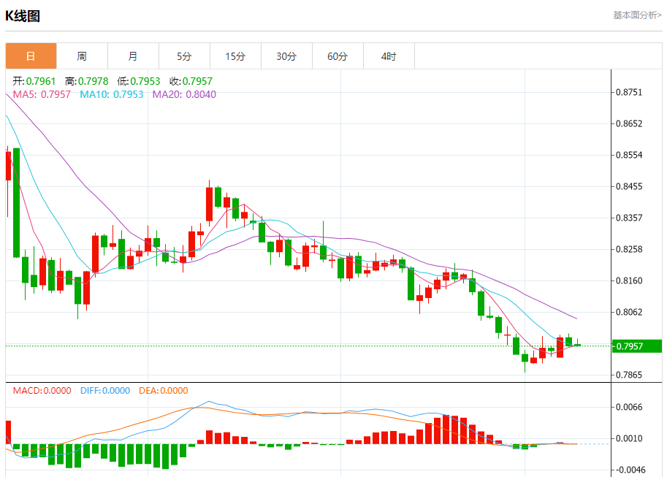Click the MA5: 0.7957 legend label
This screenshot has width=667, height=477.
point(42,94)
